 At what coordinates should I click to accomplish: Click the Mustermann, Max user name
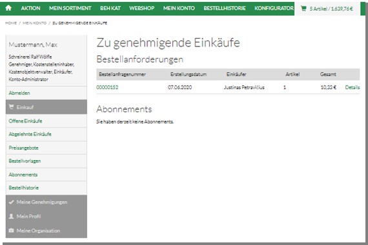(33, 44)
